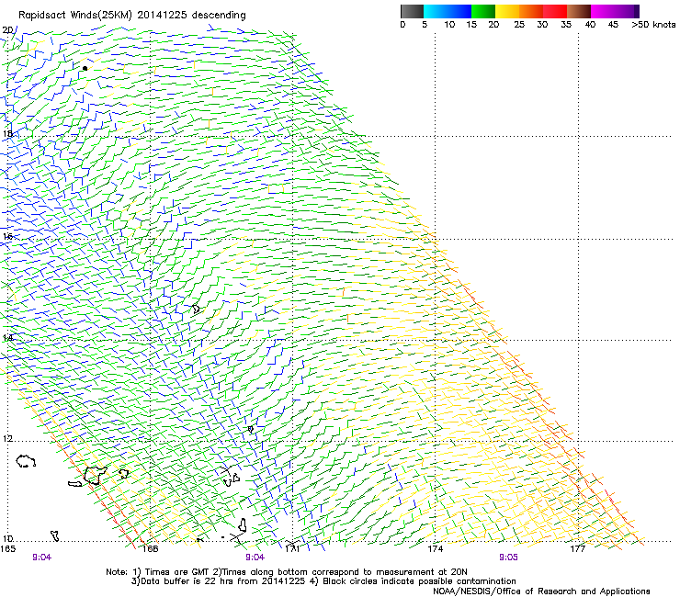Screen dimensions: 680x597
Task: Click the red 30-35 knots legend swatch
Action: click(x=555, y=11)
